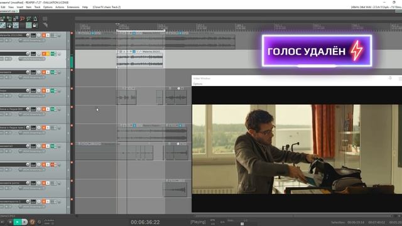Open envelope button on track 6

pos(33,127)
